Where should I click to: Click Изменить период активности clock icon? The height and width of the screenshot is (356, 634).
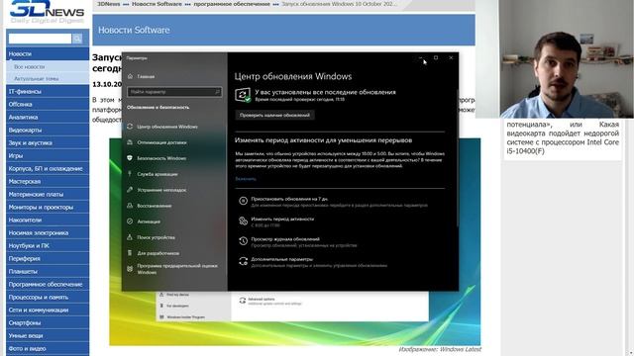tap(243, 221)
